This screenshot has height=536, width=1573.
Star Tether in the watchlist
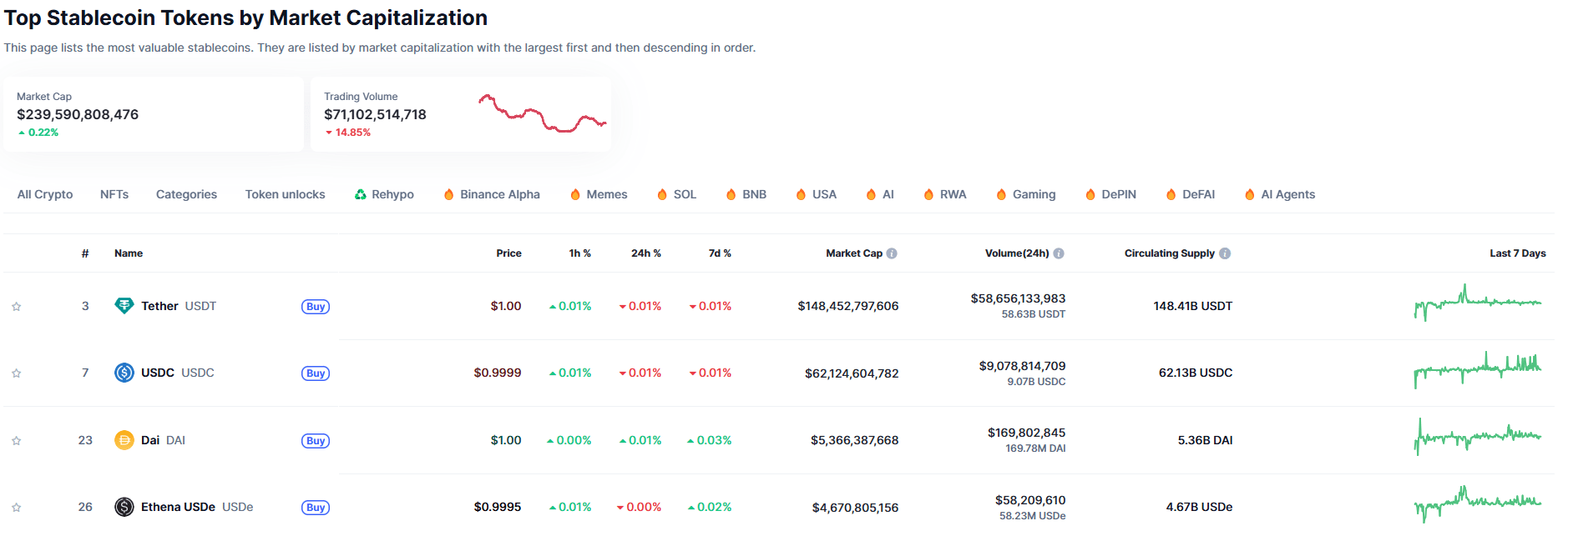tap(16, 307)
